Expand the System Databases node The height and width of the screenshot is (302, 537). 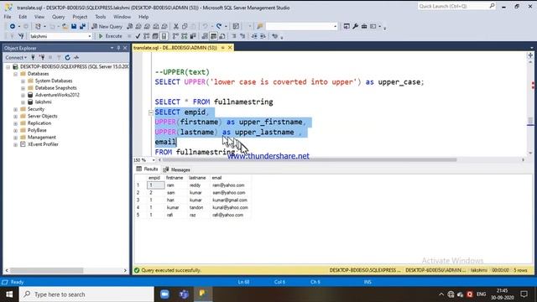pos(23,81)
